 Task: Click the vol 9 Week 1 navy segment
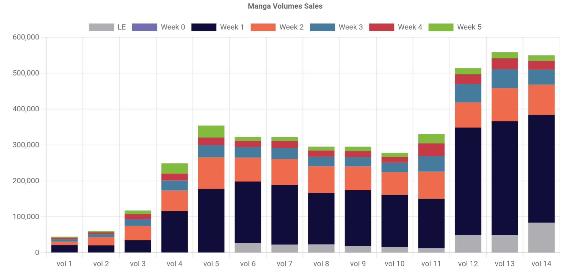[x=358, y=218]
